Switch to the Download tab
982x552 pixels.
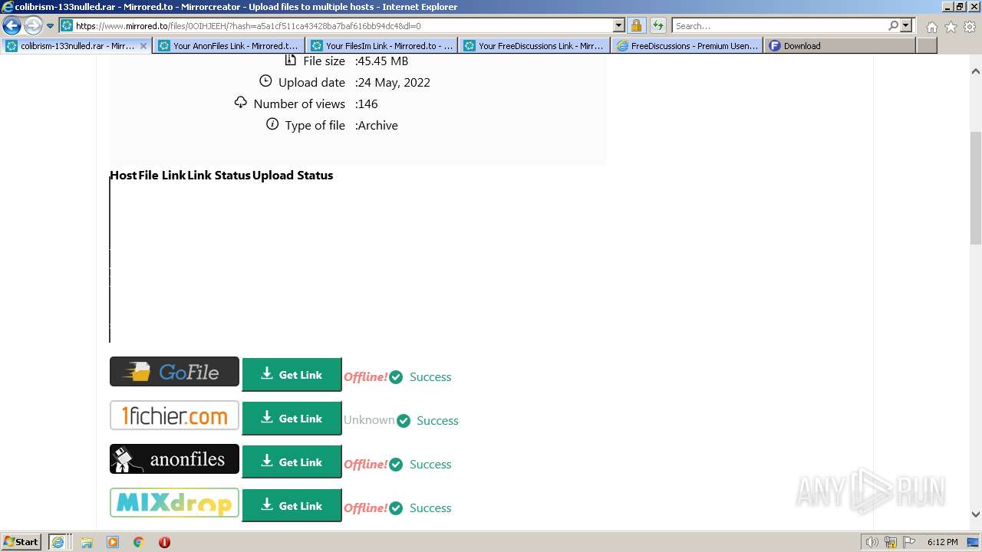point(839,46)
